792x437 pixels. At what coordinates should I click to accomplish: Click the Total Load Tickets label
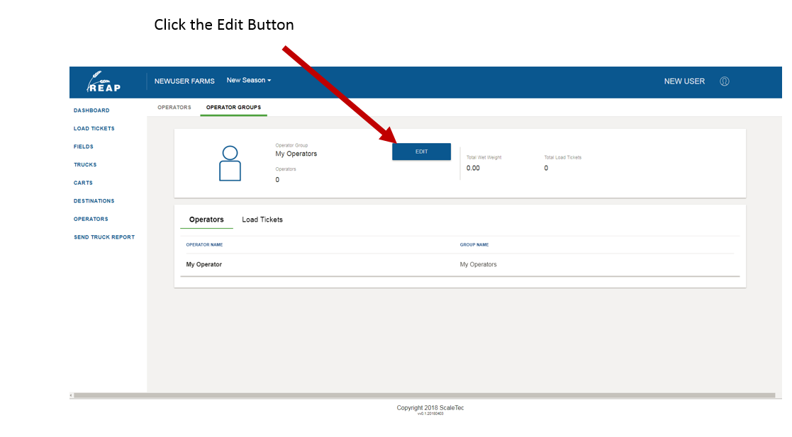click(x=563, y=157)
